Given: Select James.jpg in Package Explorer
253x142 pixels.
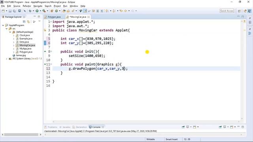Looking at the screenshot, I should pos(21,55).
